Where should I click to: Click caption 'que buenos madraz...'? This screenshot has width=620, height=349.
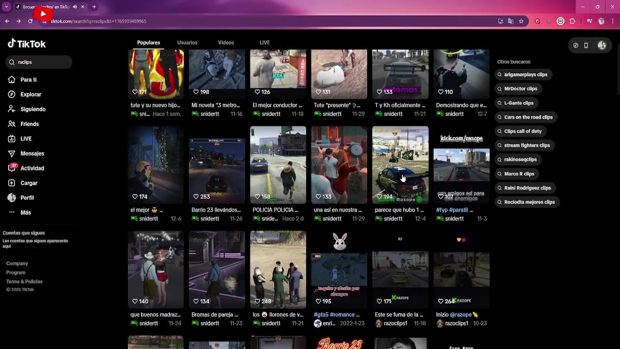click(155, 315)
